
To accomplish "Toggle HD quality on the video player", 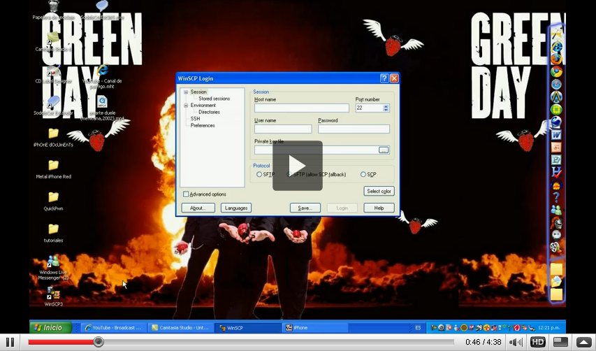I will pos(537,342).
